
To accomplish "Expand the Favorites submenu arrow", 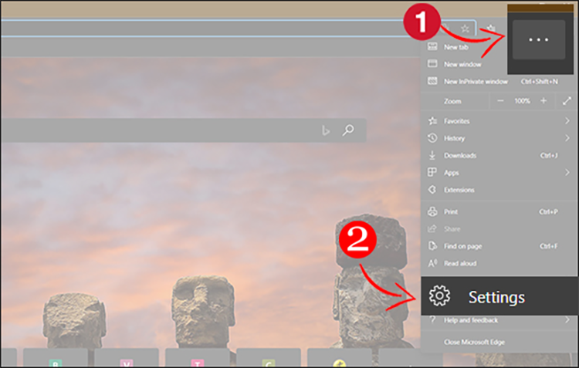I will (567, 120).
